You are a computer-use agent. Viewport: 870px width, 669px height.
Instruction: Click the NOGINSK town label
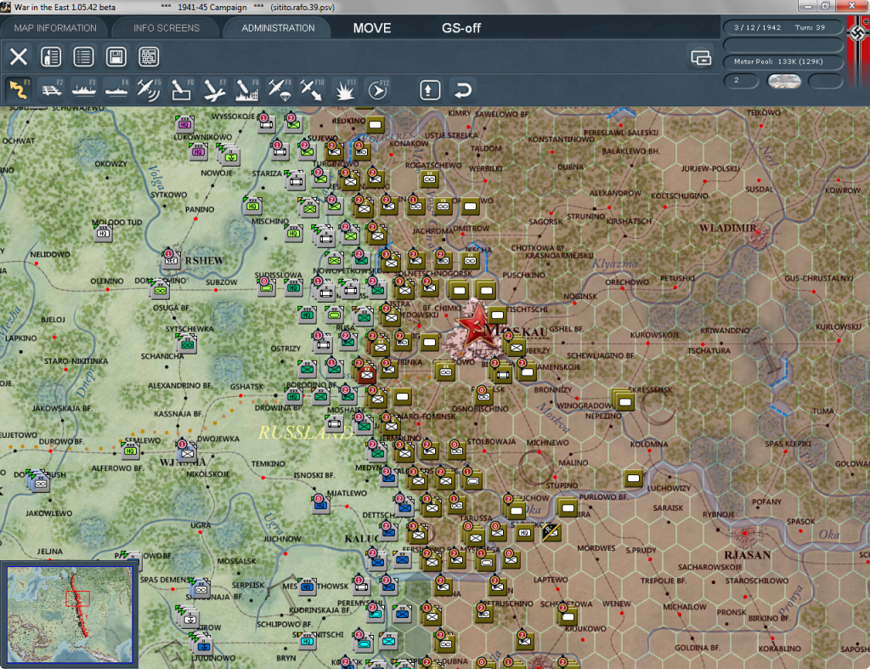click(580, 297)
